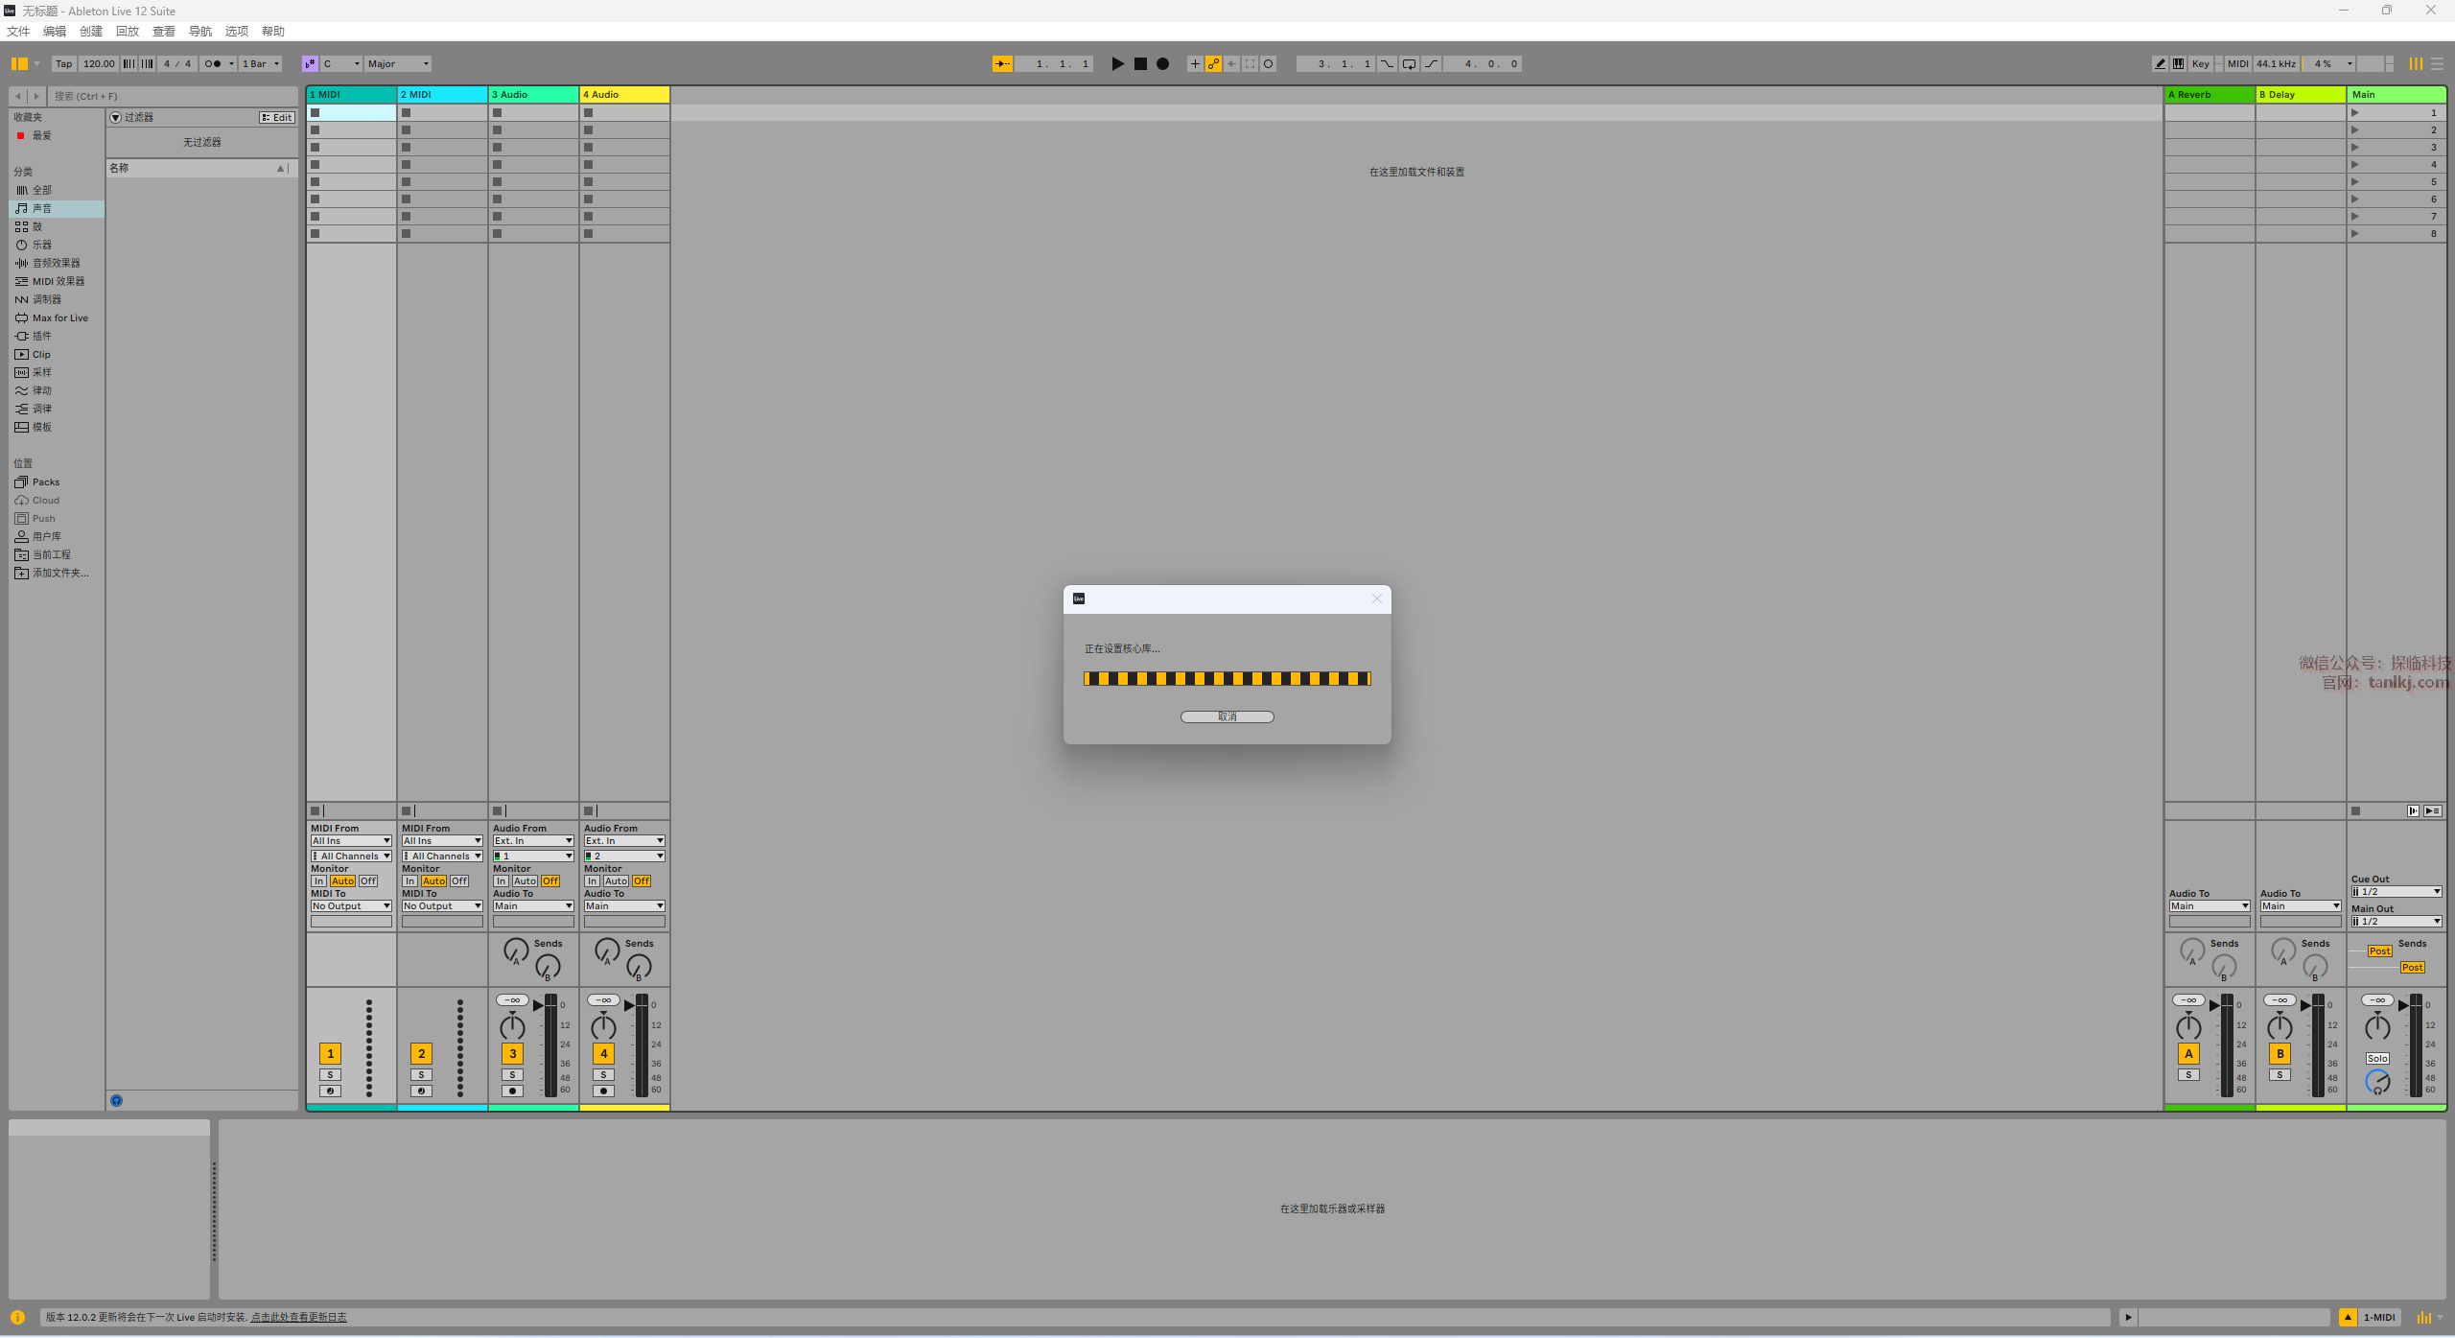Click the 取消 button in dialog

pos(1227,716)
